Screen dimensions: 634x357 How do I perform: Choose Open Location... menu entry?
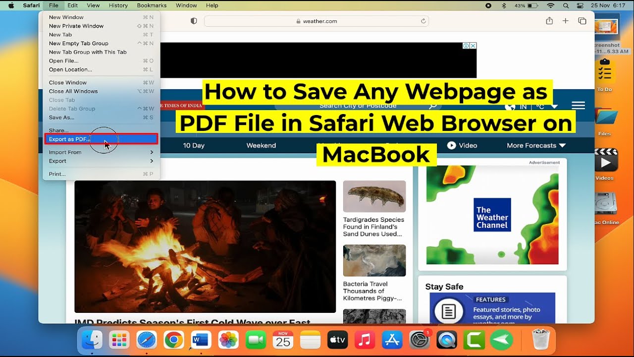pos(101,69)
